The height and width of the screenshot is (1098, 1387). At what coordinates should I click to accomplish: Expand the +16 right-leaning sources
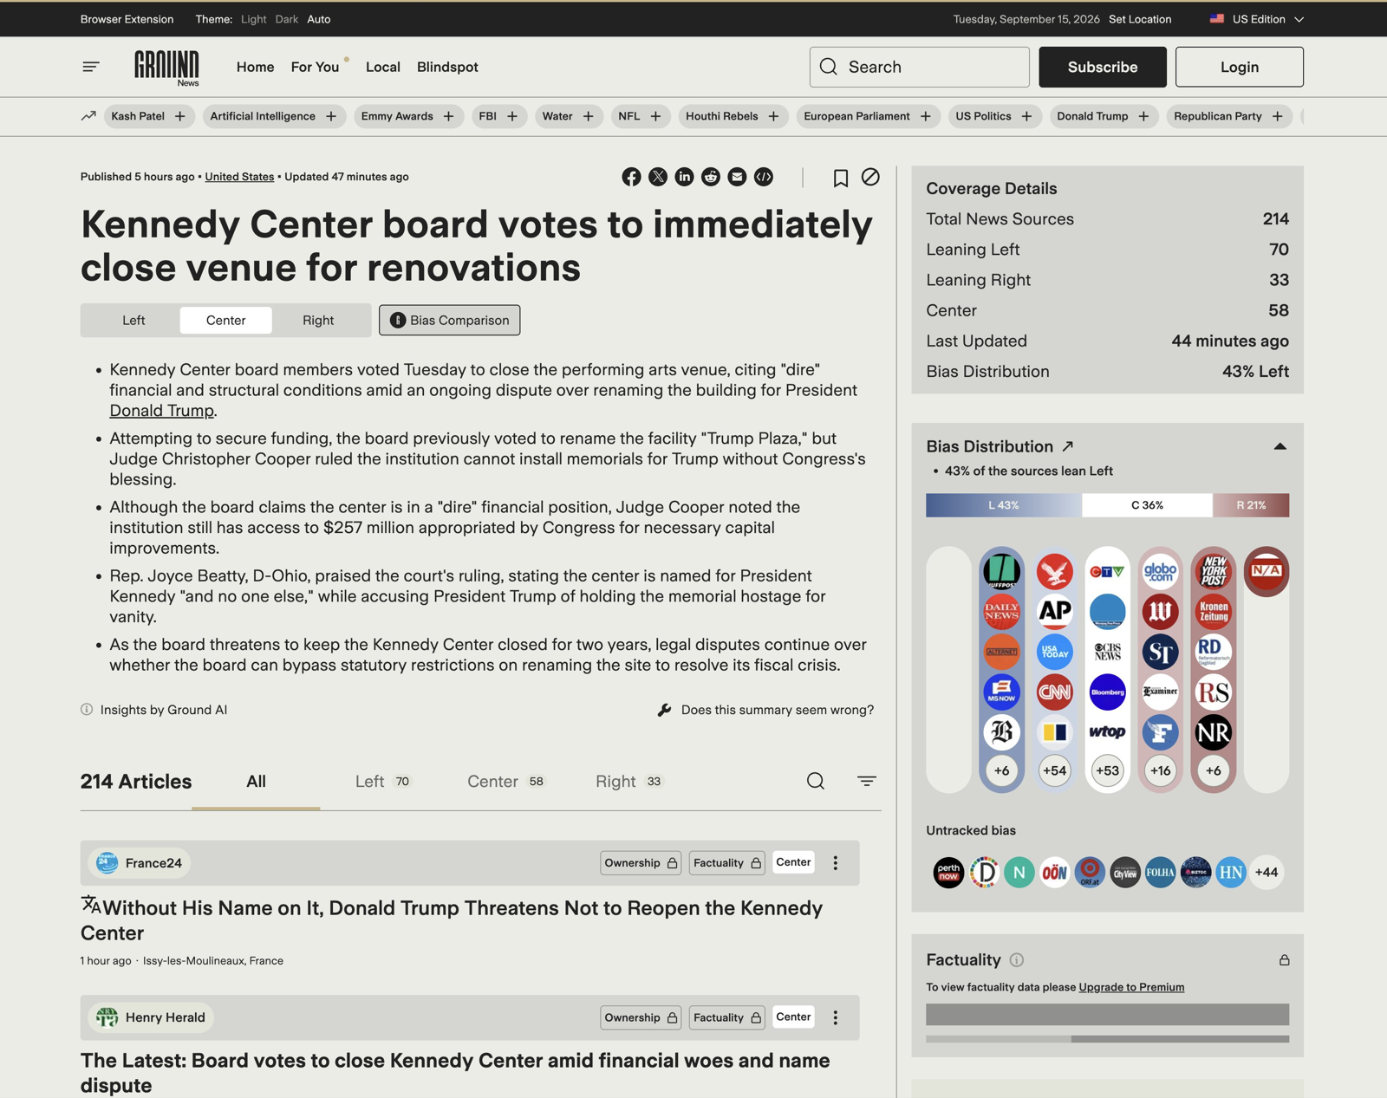click(1161, 770)
